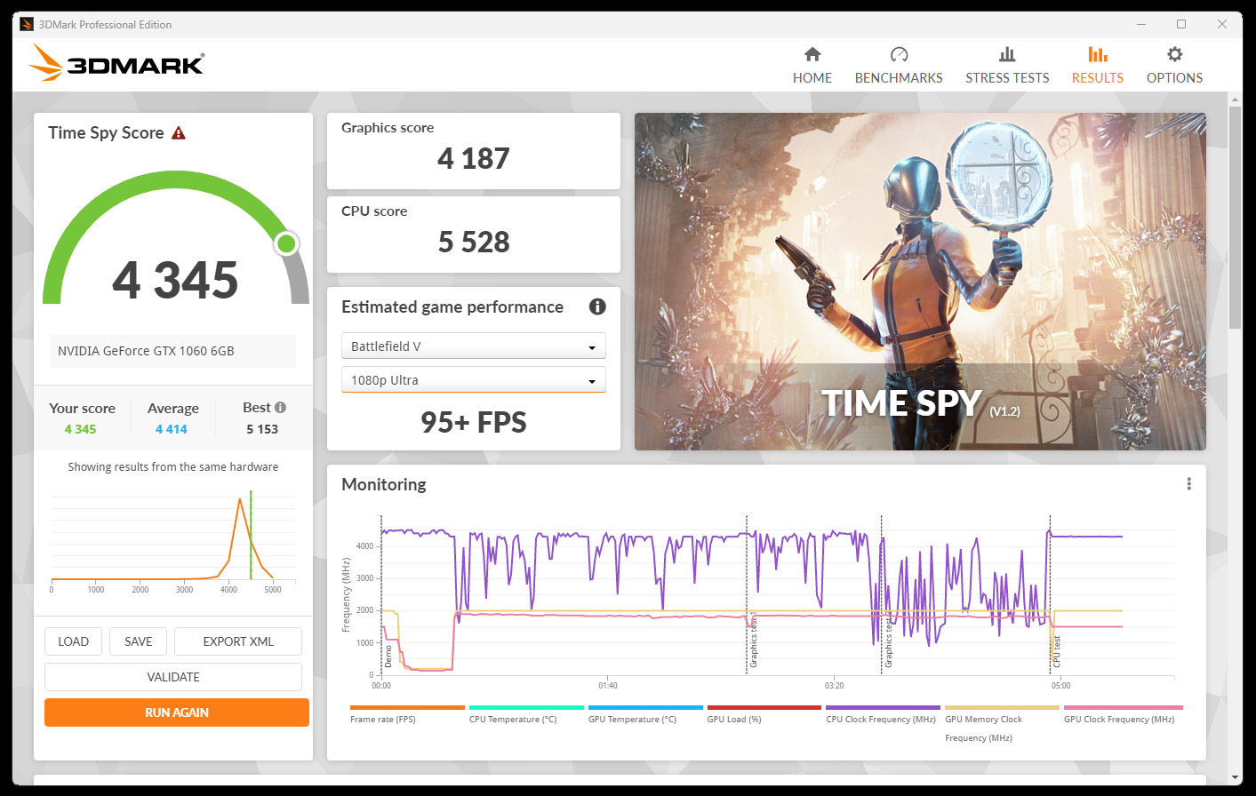Click the Estimated game performance info icon
Image resolution: width=1256 pixels, height=796 pixels.
point(597,306)
